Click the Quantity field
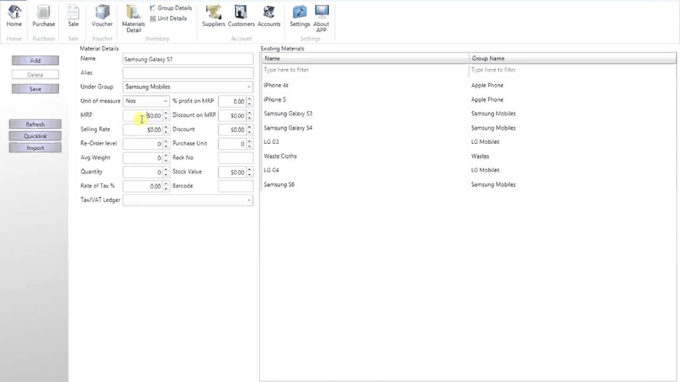This screenshot has height=382, width=680. (142, 172)
